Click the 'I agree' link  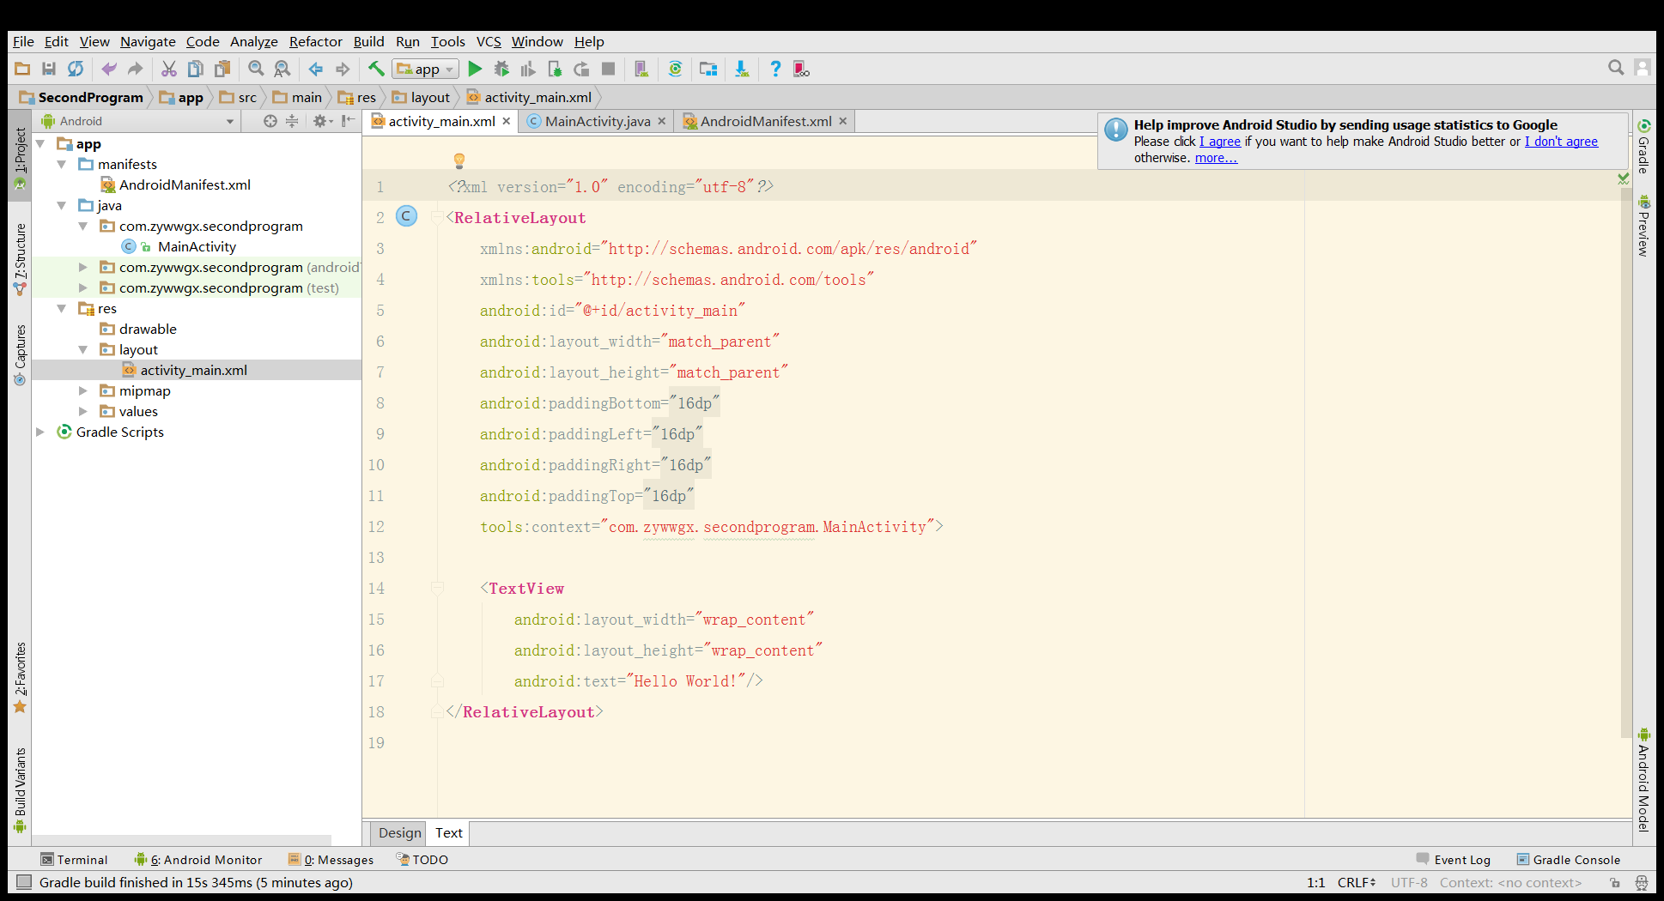coord(1219,142)
